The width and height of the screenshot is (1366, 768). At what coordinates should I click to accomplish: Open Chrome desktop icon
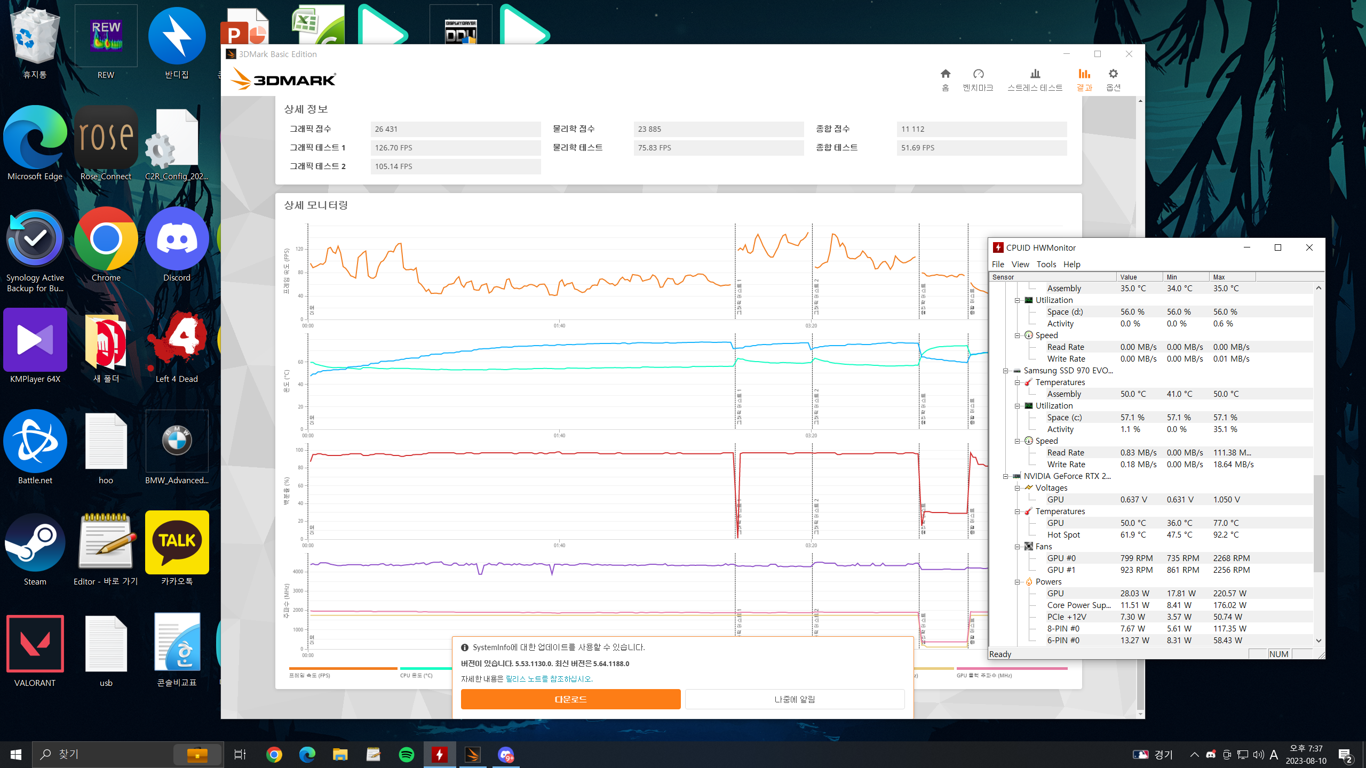point(106,245)
